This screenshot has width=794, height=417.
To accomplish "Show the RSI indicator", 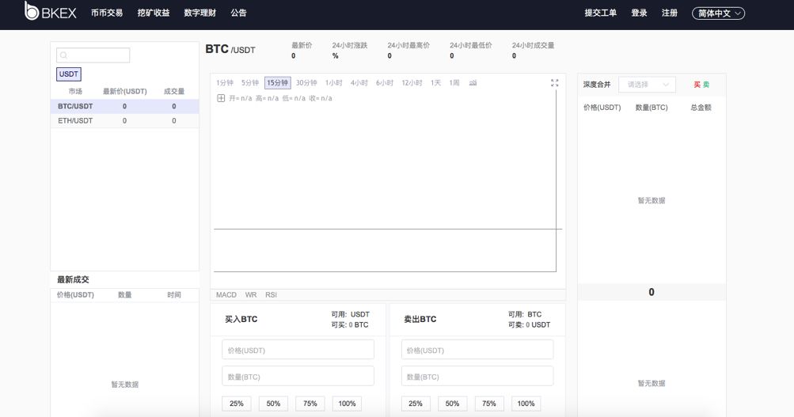I will pos(271,294).
